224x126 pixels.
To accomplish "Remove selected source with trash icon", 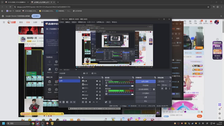I will [86, 102].
